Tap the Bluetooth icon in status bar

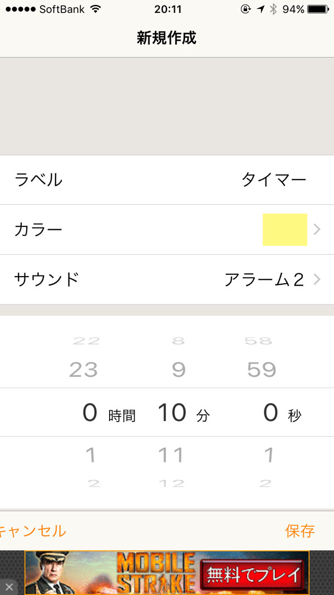tap(273, 9)
